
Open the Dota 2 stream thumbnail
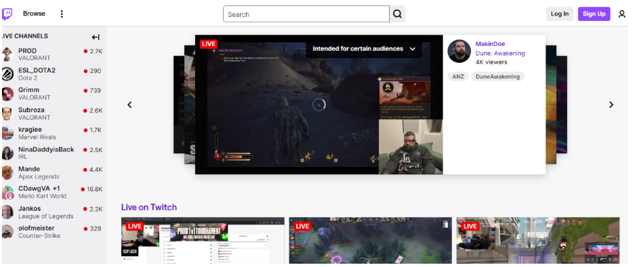click(x=370, y=241)
